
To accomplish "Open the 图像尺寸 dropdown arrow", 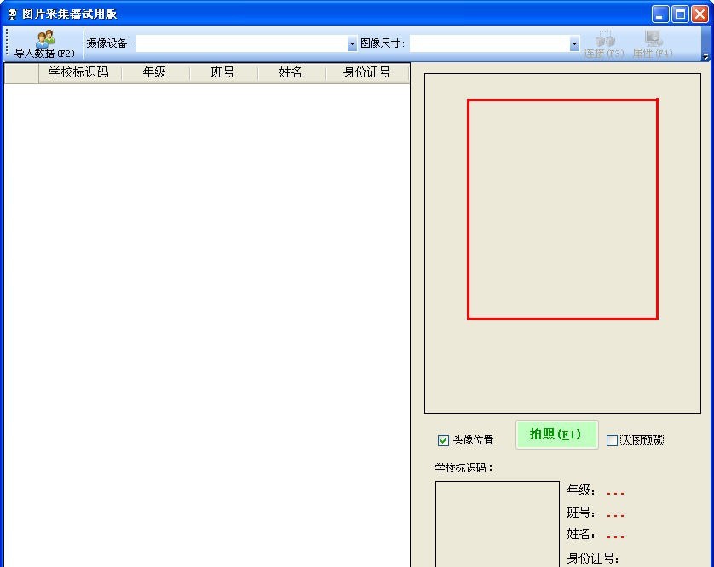I will coord(574,43).
